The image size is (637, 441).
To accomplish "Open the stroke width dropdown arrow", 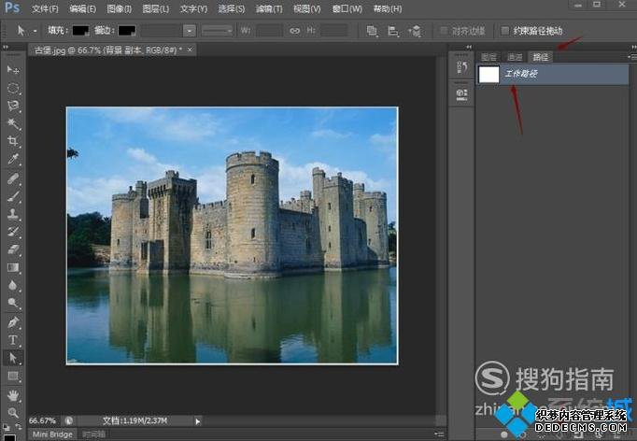I will coord(190,31).
